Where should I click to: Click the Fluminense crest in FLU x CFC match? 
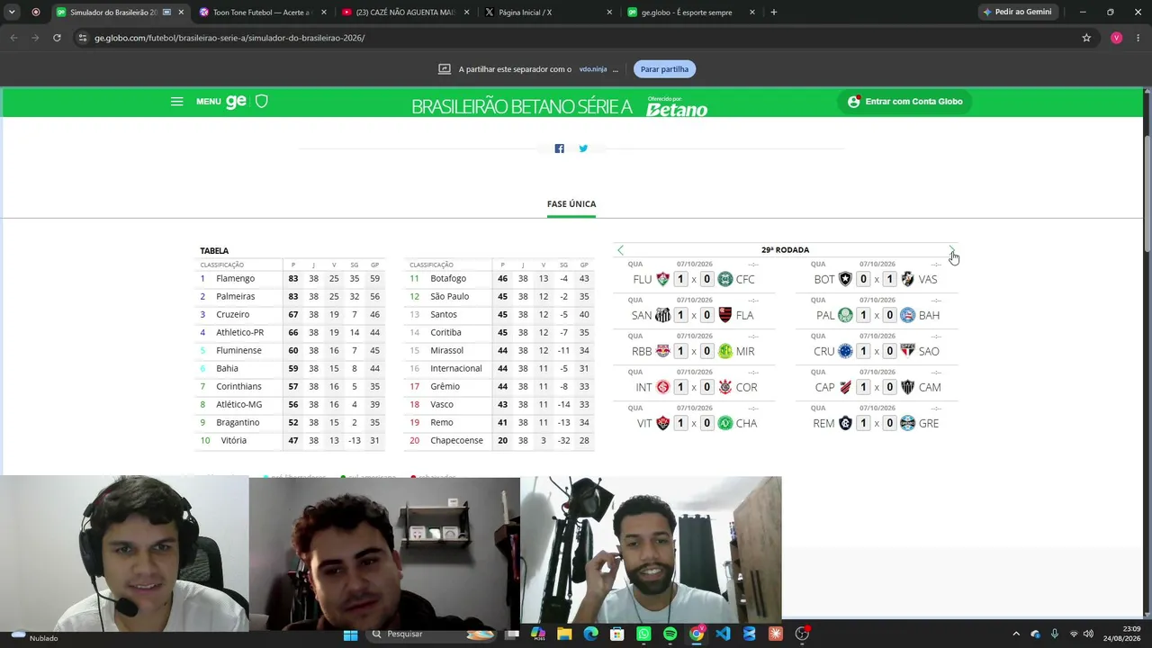[x=663, y=279]
